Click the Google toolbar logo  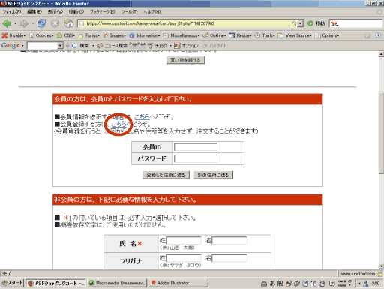[x=10, y=45]
